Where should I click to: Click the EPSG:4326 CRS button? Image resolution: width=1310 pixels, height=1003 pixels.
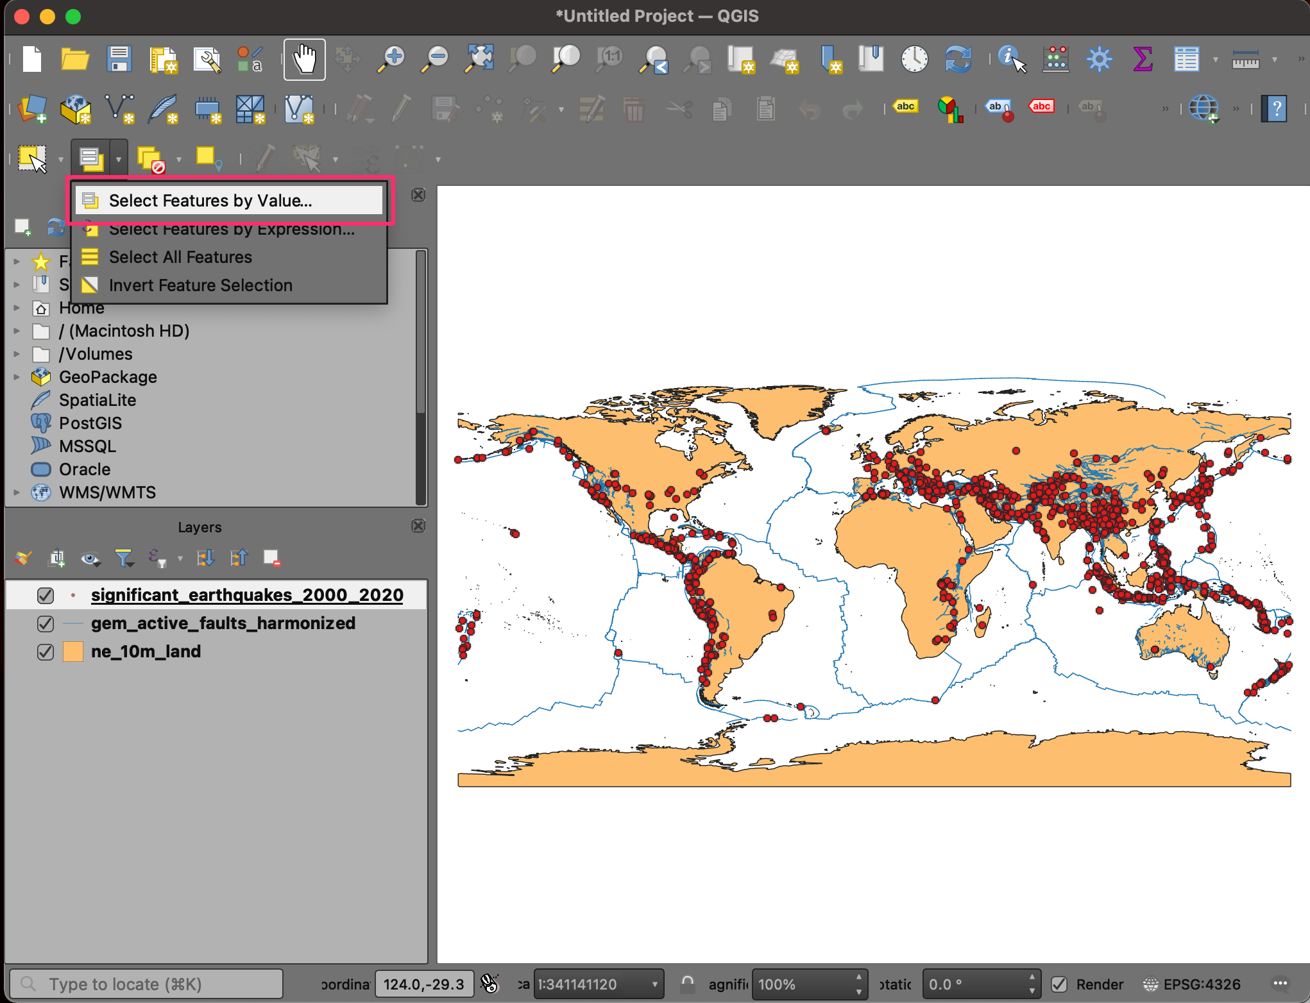(x=1192, y=984)
